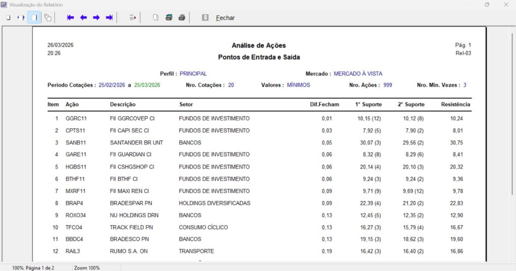Click the gray icon beside Fechar

205,18
